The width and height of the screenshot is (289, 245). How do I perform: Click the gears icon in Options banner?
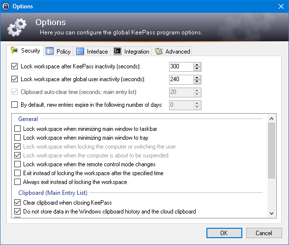click(17, 28)
